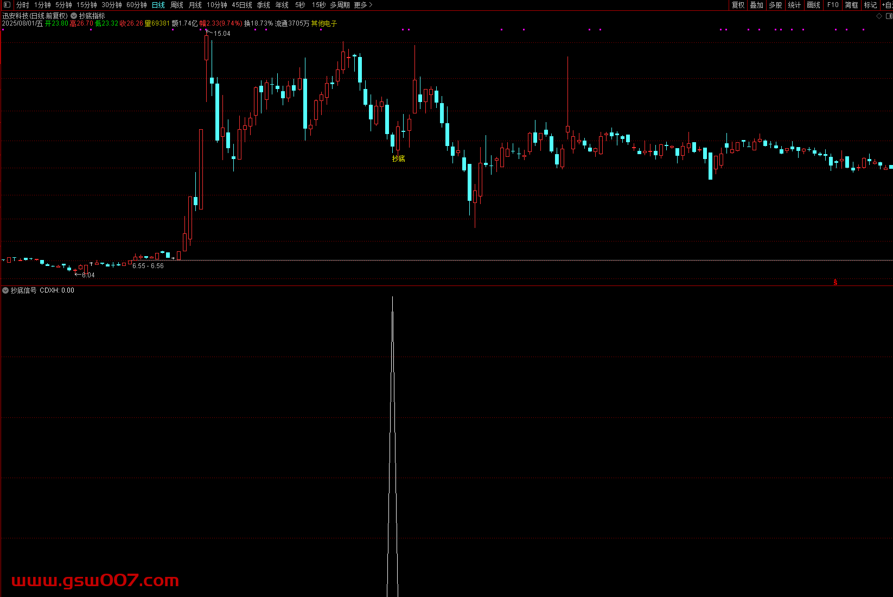The image size is (893, 597).
Task: Click the 6.04 low price label
Action: [88, 275]
